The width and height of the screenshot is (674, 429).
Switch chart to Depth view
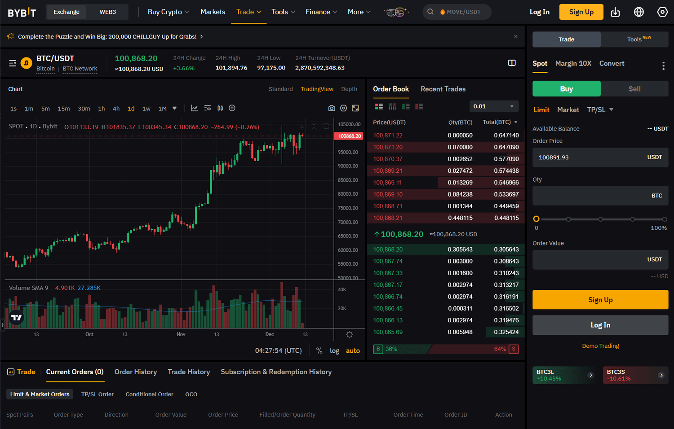(349, 89)
